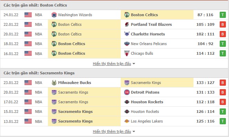Click the red B badge for 105 : 109
The height and width of the screenshot is (137, 229).
(223, 24)
